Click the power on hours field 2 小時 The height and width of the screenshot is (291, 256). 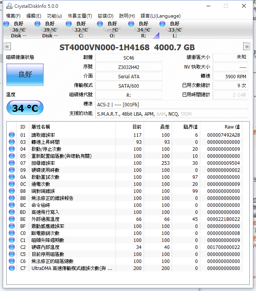pos(230,95)
